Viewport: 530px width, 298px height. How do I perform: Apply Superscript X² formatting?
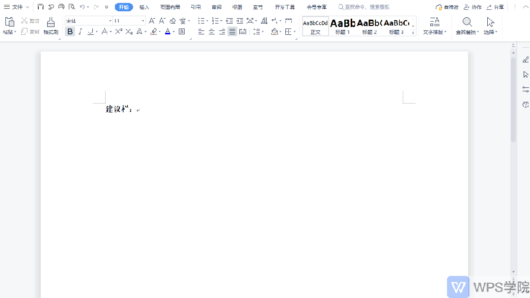pyautogui.click(x=119, y=31)
